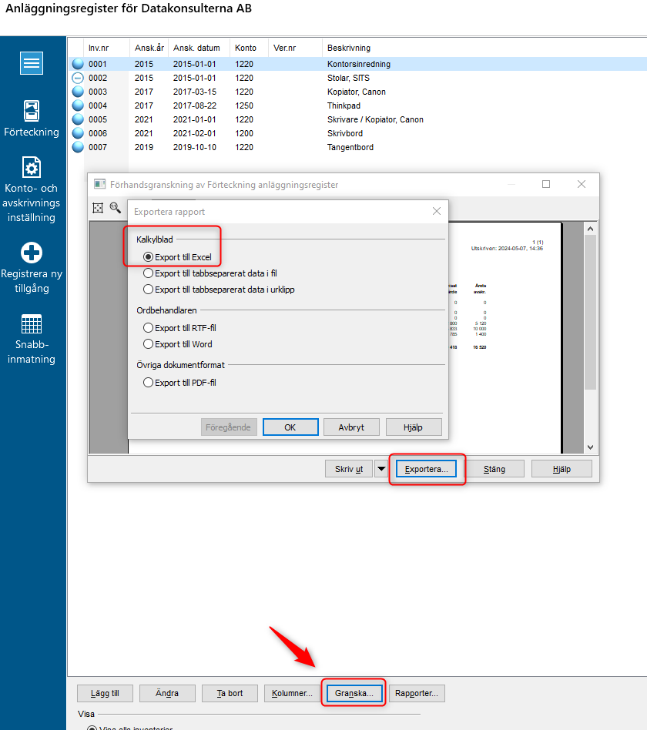Click the status ball icon for asset 0001
The height and width of the screenshot is (730, 647).
click(x=78, y=64)
